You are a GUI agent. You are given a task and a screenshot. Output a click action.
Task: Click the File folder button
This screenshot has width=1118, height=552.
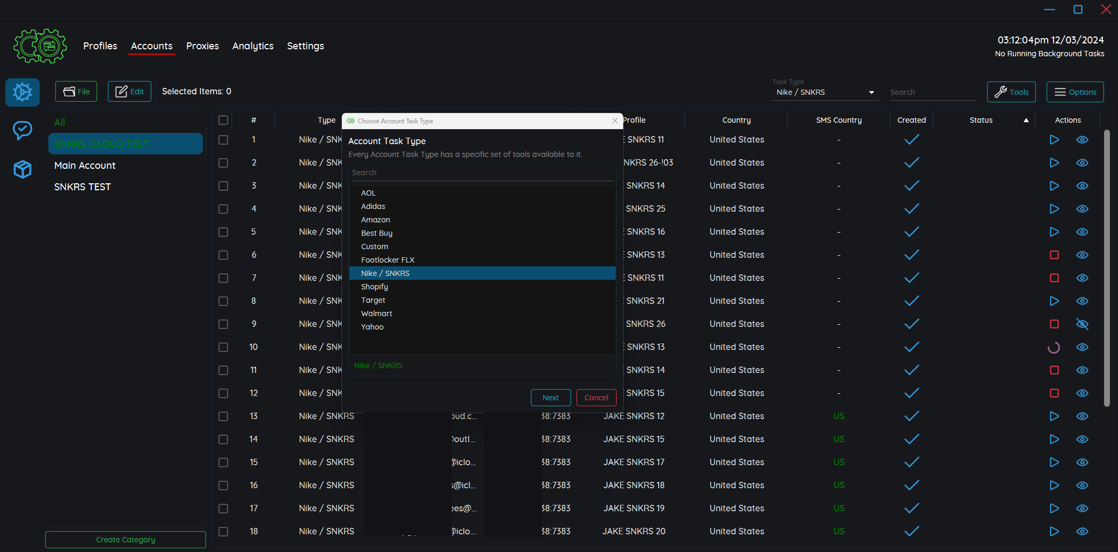tap(76, 92)
